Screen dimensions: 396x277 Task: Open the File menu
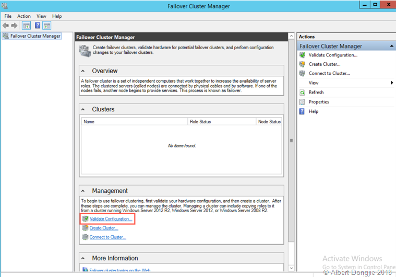pyautogui.click(x=8, y=16)
